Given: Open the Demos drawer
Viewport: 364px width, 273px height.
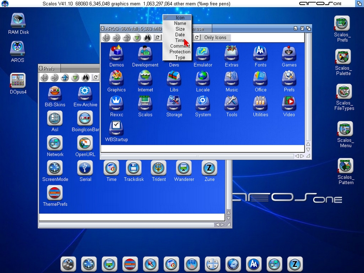Looking at the screenshot, I should [116, 54].
